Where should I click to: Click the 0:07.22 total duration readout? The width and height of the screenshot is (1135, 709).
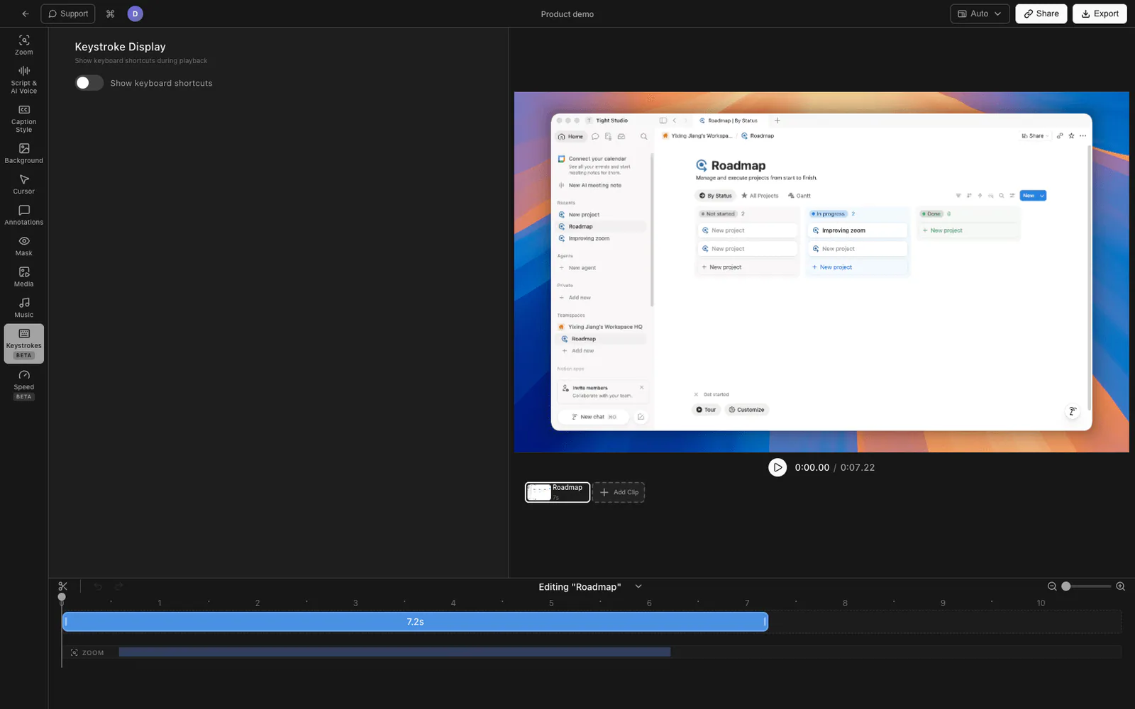point(858,468)
